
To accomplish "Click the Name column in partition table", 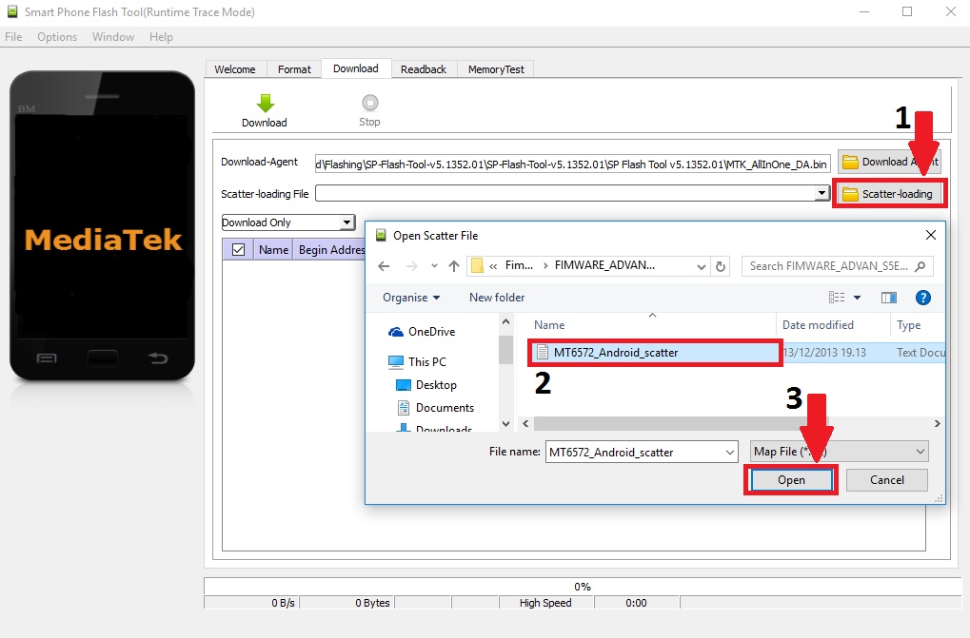I will pyautogui.click(x=273, y=249).
